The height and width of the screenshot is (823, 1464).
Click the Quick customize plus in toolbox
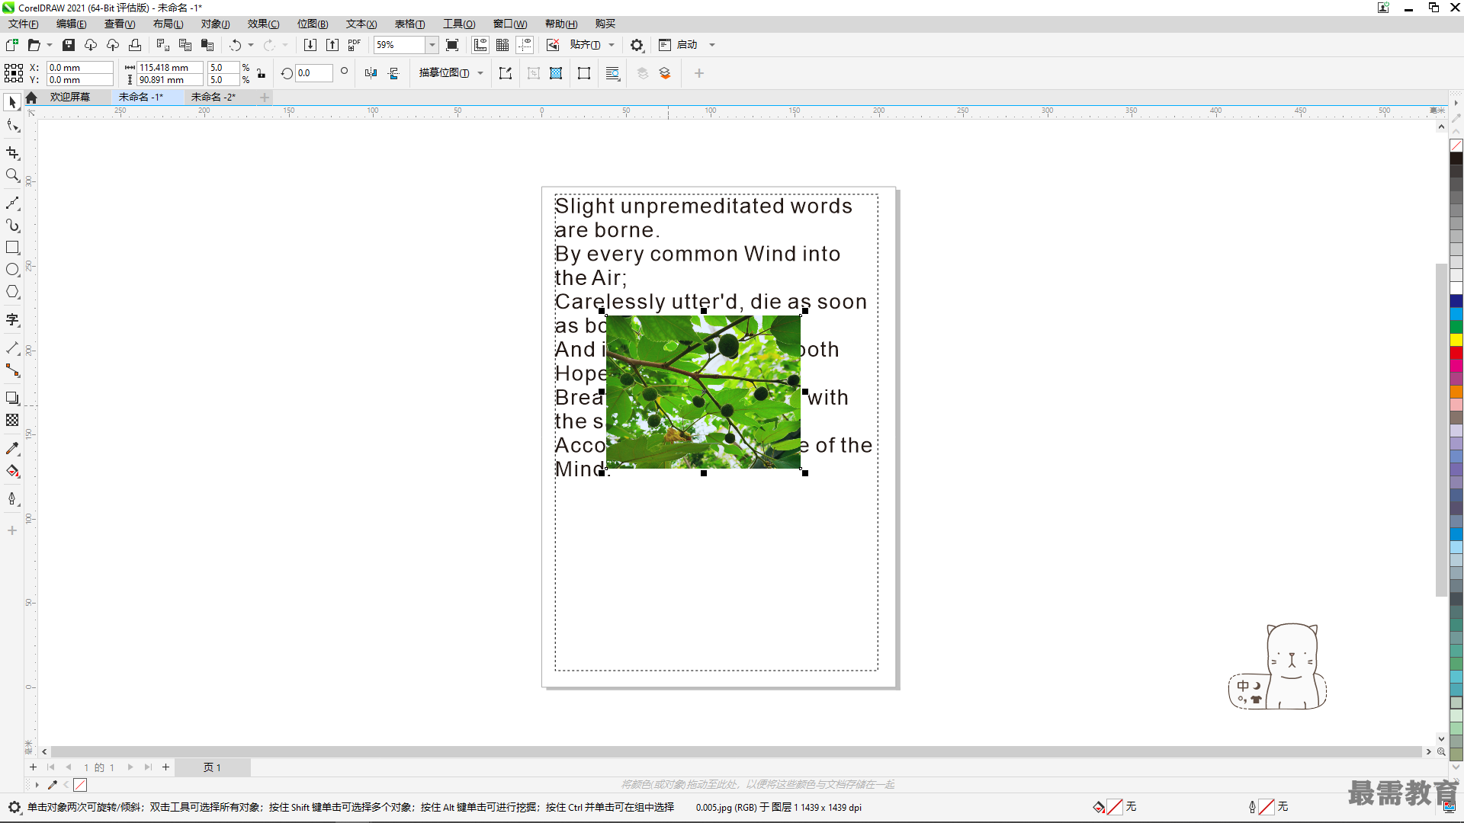pos(12,530)
